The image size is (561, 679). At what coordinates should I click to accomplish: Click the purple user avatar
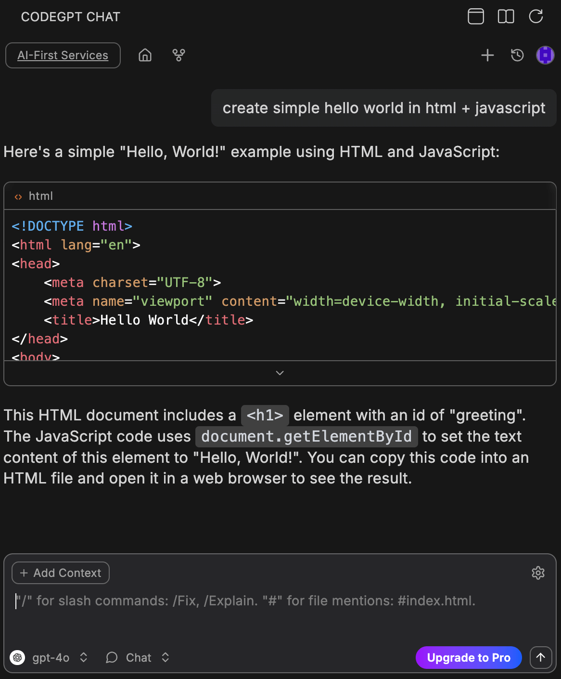[x=545, y=55]
